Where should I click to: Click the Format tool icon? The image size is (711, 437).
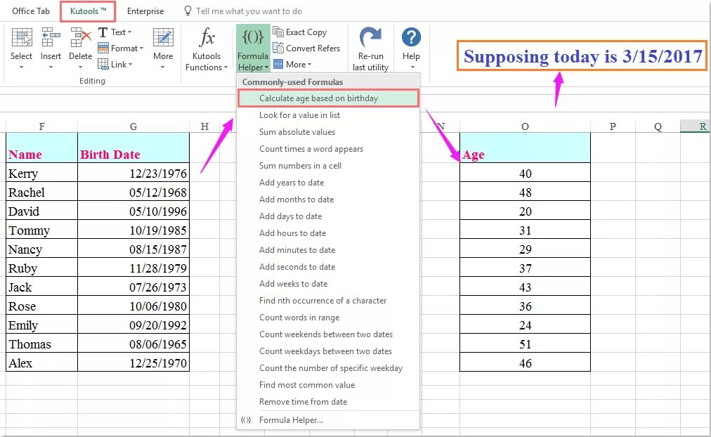[103, 48]
